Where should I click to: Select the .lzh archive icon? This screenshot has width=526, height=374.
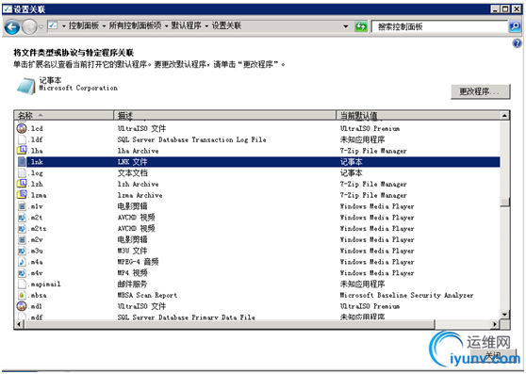tap(22, 184)
